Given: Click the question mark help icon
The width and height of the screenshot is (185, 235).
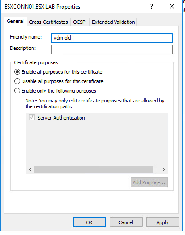Looking at the screenshot, I should pyautogui.click(x=152, y=6).
